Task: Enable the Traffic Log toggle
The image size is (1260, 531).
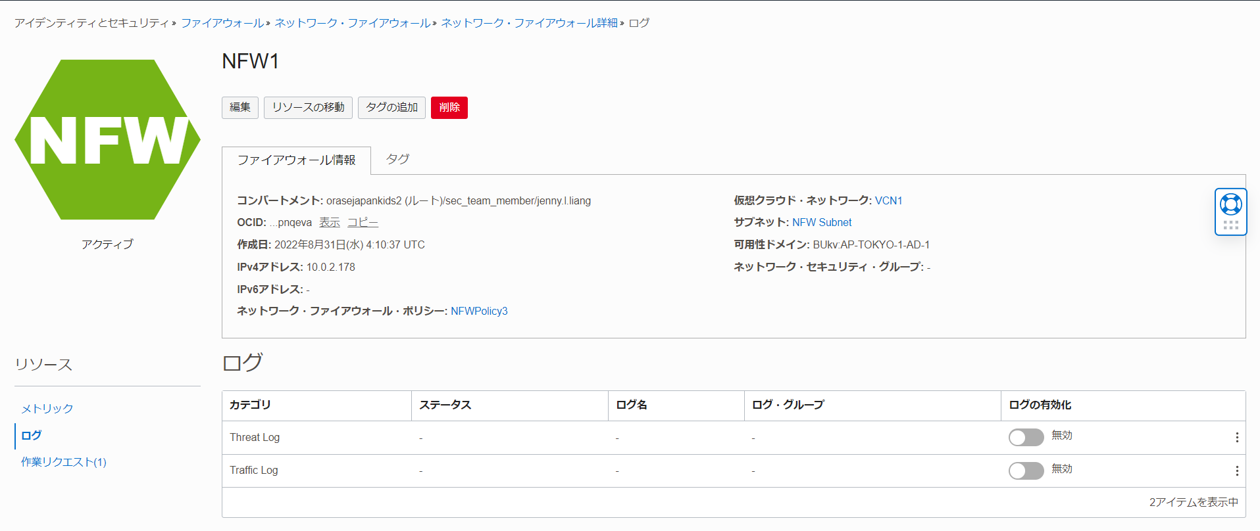Action: tap(1026, 471)
